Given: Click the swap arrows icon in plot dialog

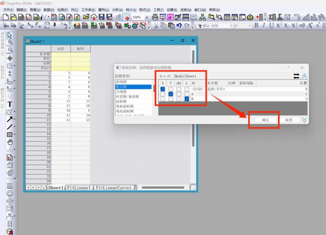Looking at the screenshot, I should [x=296, y=76].
